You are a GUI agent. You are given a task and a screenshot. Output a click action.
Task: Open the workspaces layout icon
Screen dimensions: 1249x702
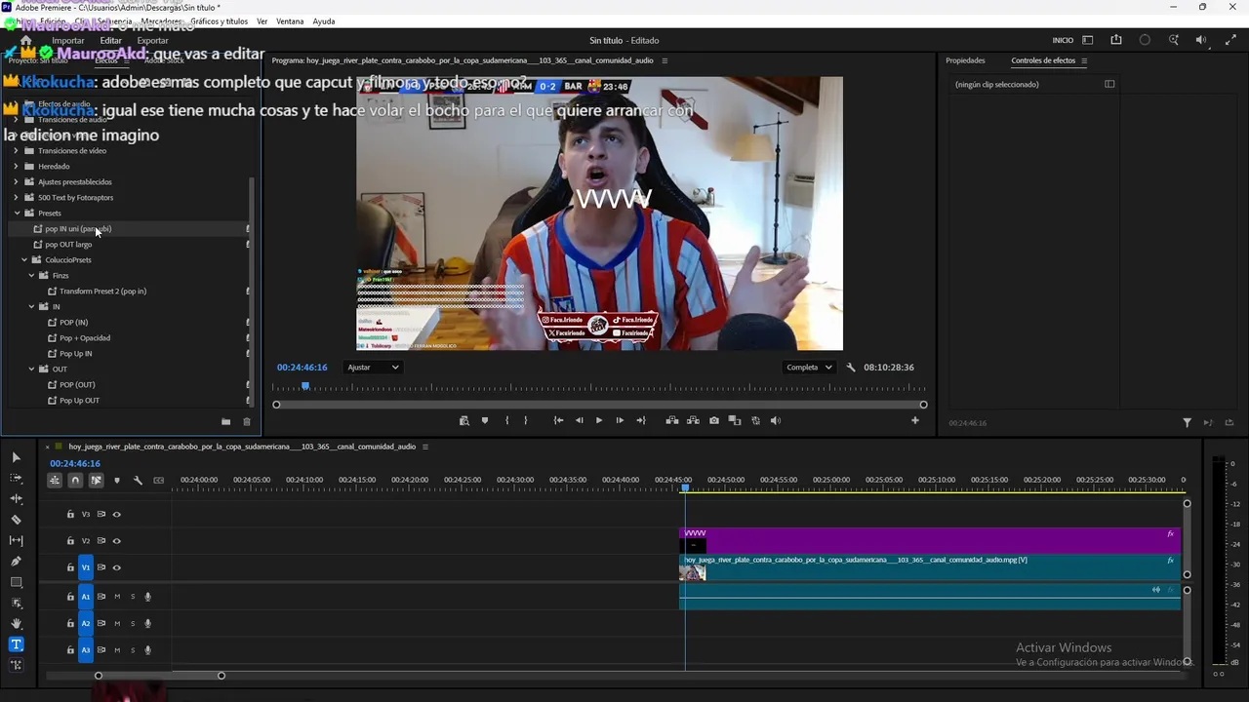pyautogui.click(x=1088, y=40)
